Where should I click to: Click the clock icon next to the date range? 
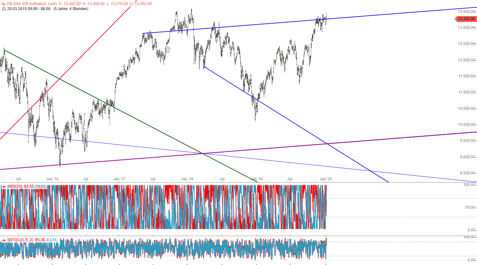click(x=3, y=9)
